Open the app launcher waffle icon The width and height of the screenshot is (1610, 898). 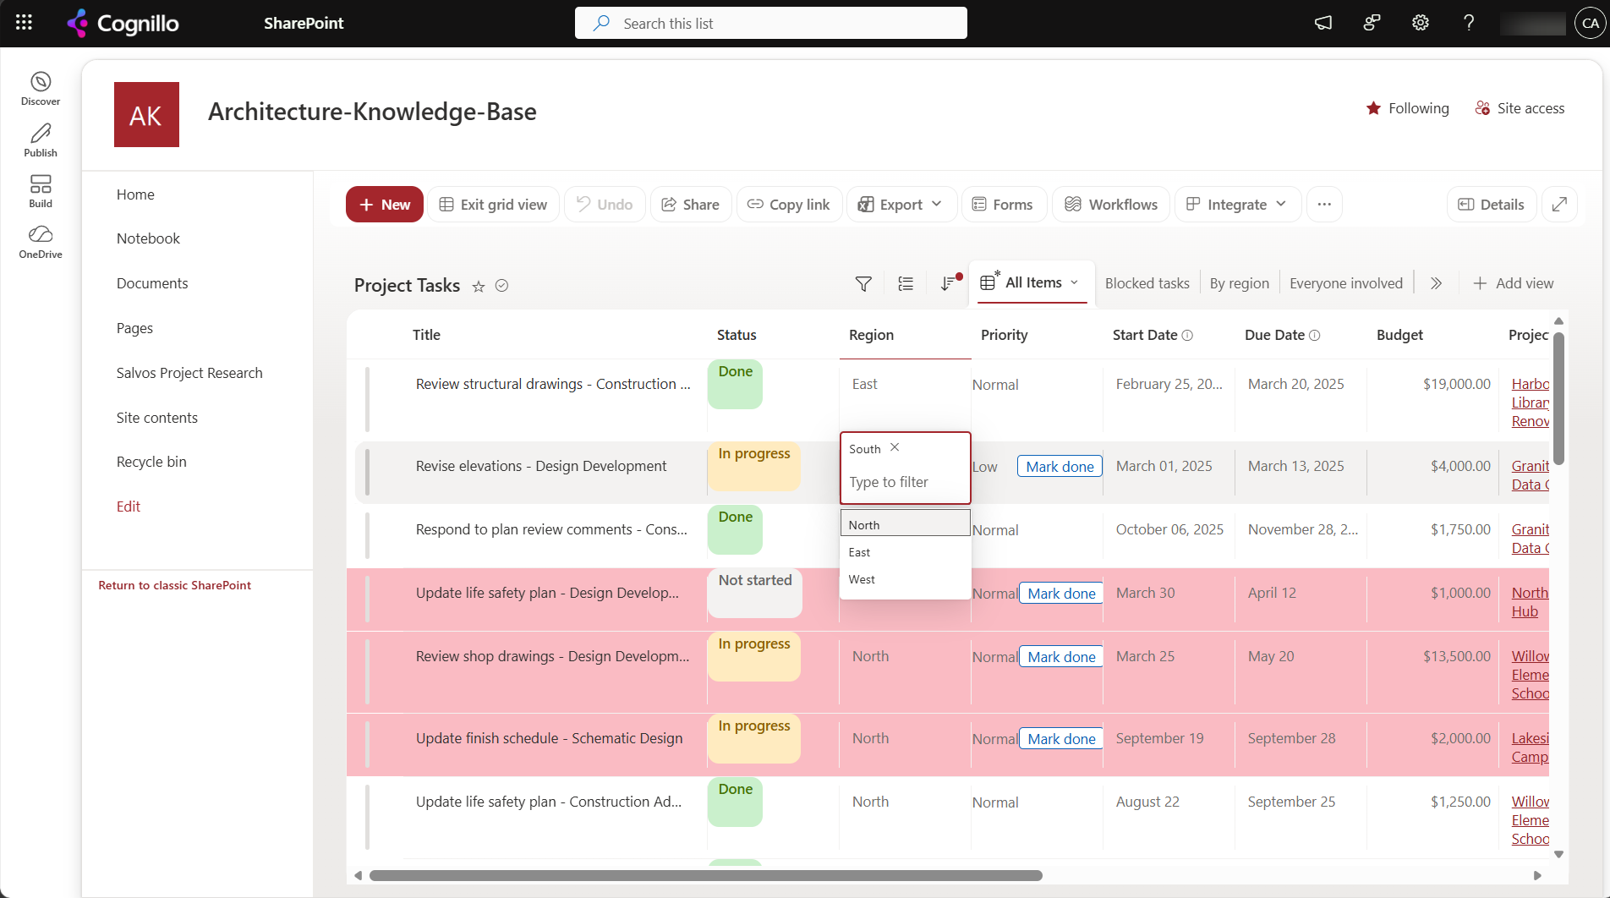pos(24,23)
